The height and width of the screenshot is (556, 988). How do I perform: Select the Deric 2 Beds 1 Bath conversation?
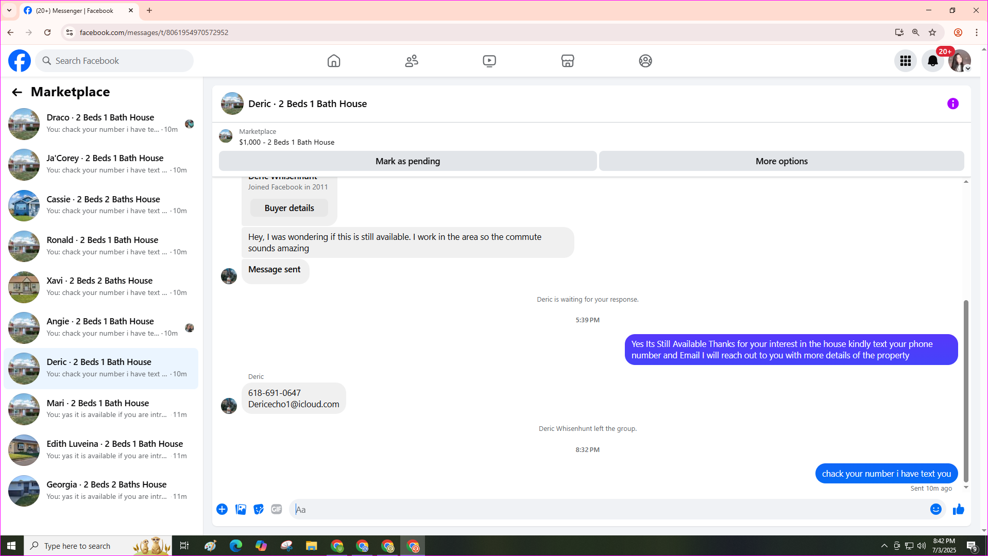click(x=101, y=368)
